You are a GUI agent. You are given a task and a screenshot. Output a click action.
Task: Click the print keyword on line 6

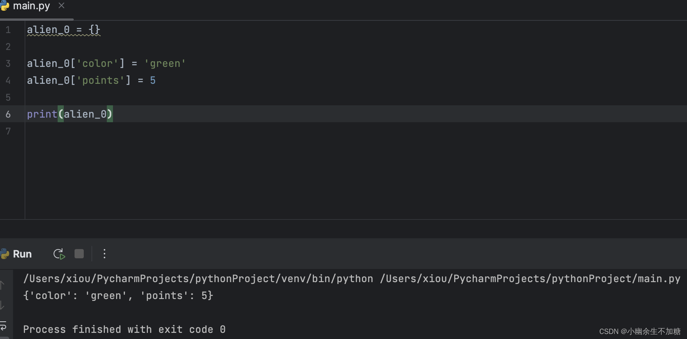[x=42, y=114]
